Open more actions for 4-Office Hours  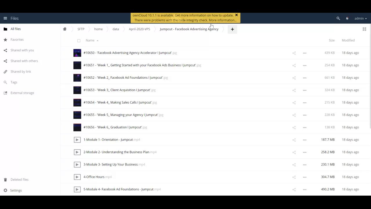click(x=305, y=177)
